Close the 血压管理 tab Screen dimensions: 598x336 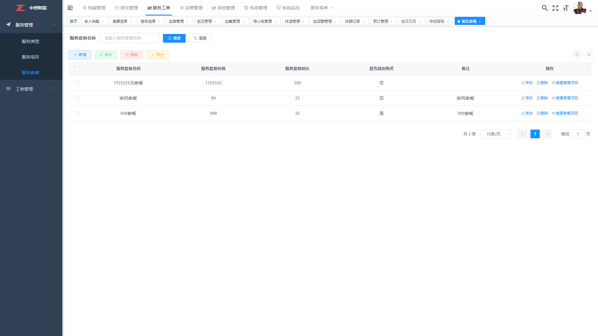click(215, 21)
